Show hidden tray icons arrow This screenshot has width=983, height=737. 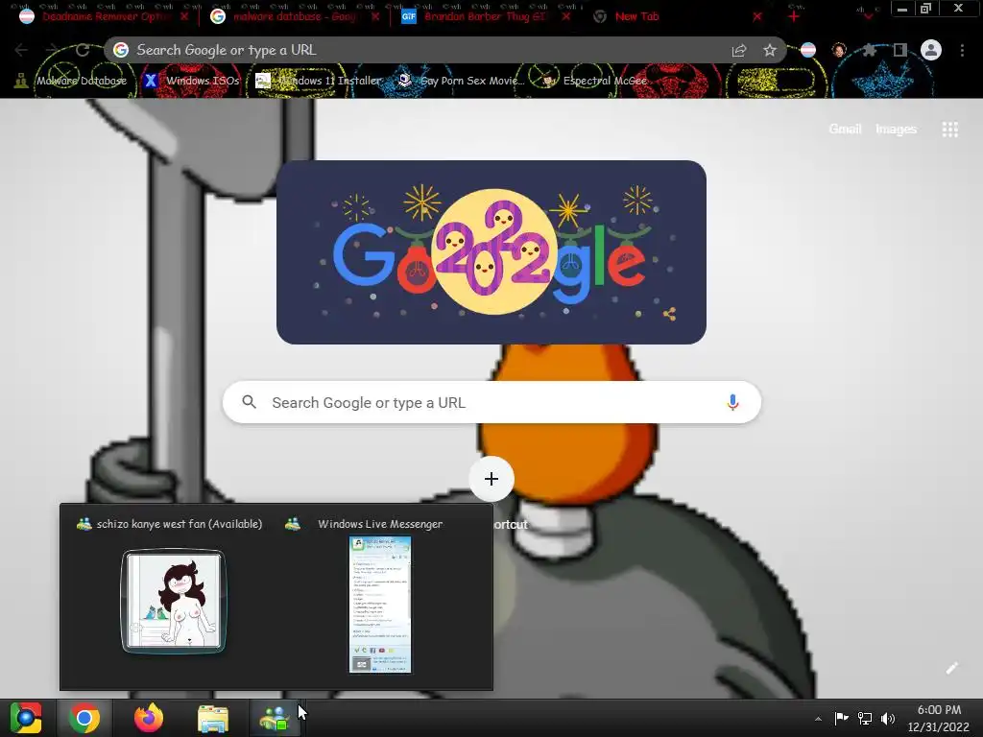click(818, 719)
